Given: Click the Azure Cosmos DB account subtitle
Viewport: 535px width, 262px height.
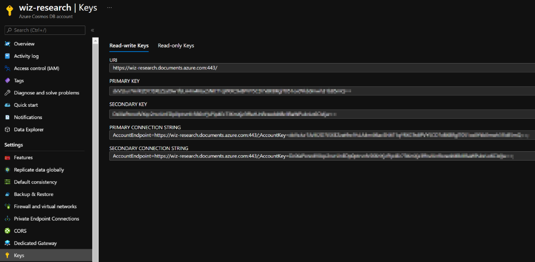Looking at the screenshot, I should [46, 17].
